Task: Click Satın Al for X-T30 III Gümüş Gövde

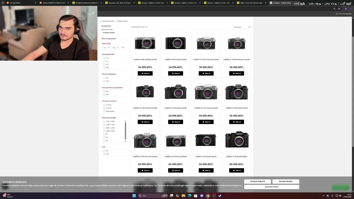Action: point(206,74)
